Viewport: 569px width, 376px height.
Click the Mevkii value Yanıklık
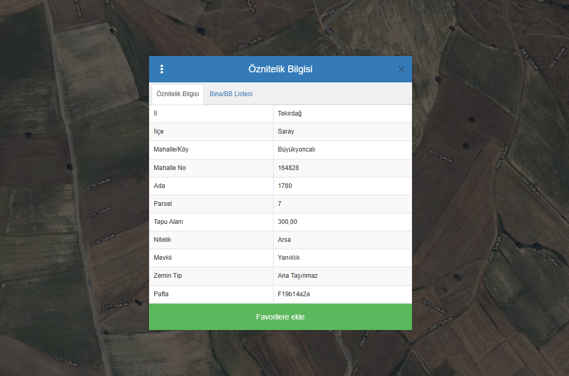[x=288, y=258]
